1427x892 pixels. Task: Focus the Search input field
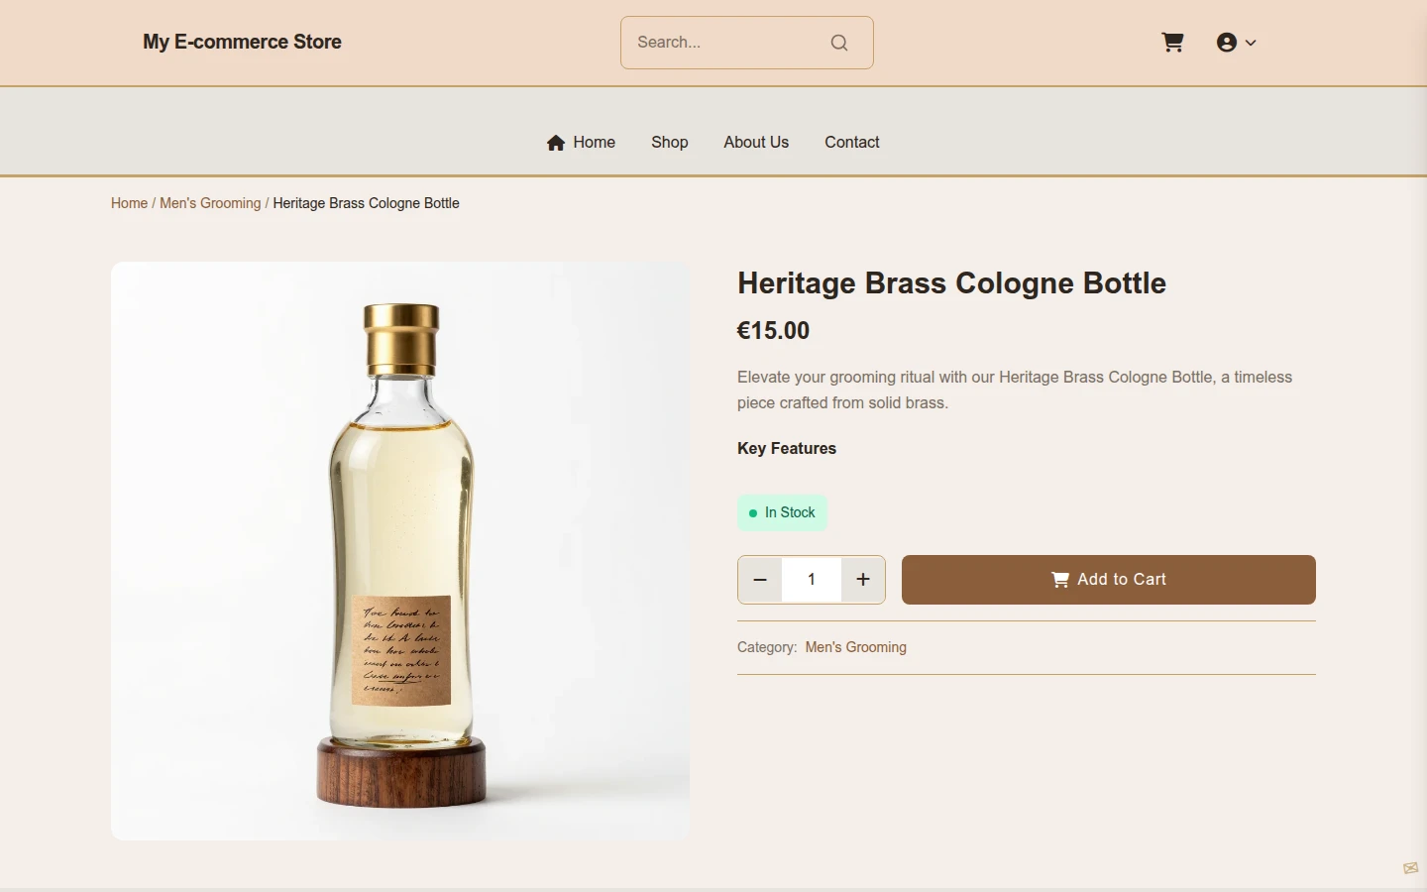click(747, 43)
